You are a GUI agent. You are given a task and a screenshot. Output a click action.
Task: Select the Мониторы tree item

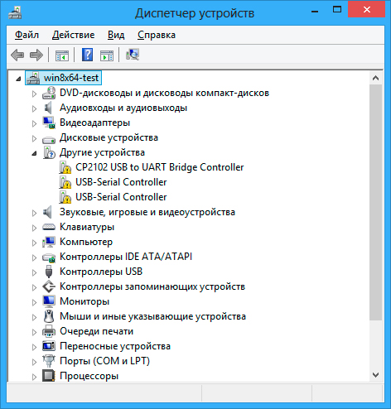pyautogui.click(x=84, y=301)
